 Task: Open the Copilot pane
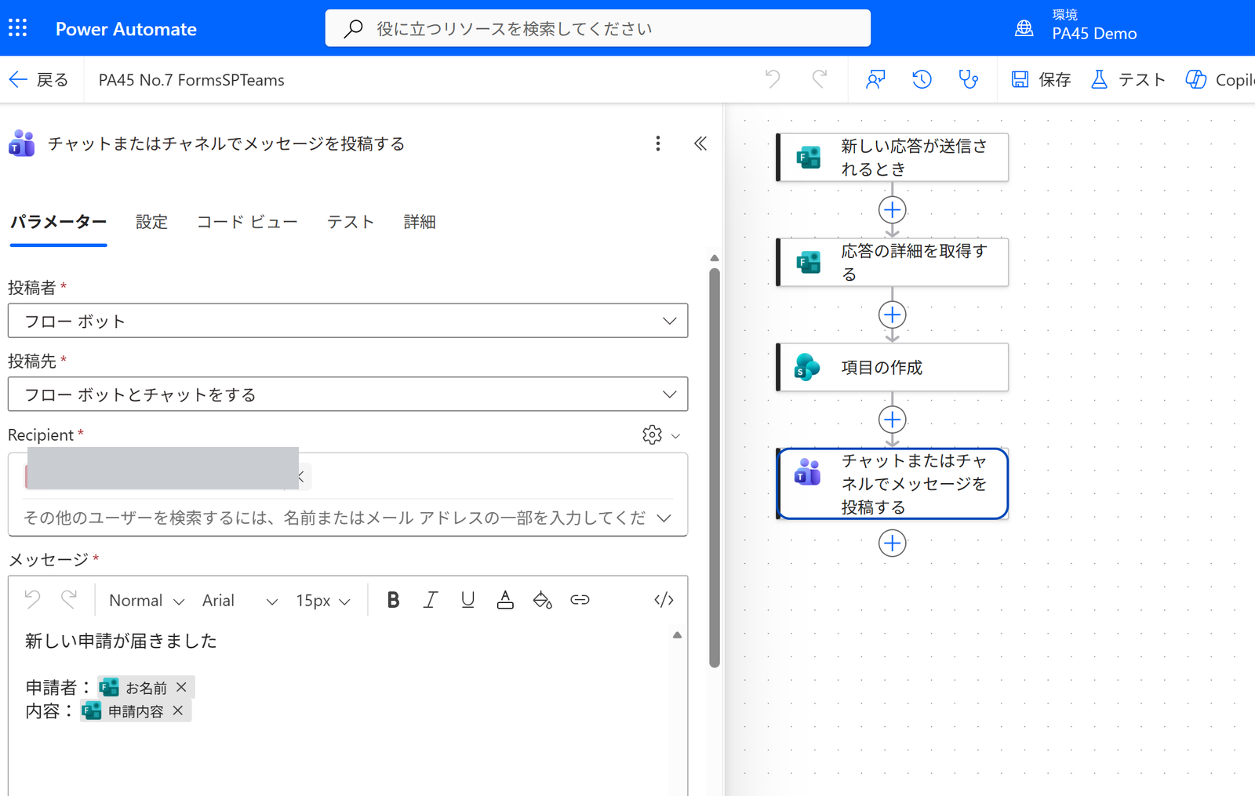coord(1220,79)
